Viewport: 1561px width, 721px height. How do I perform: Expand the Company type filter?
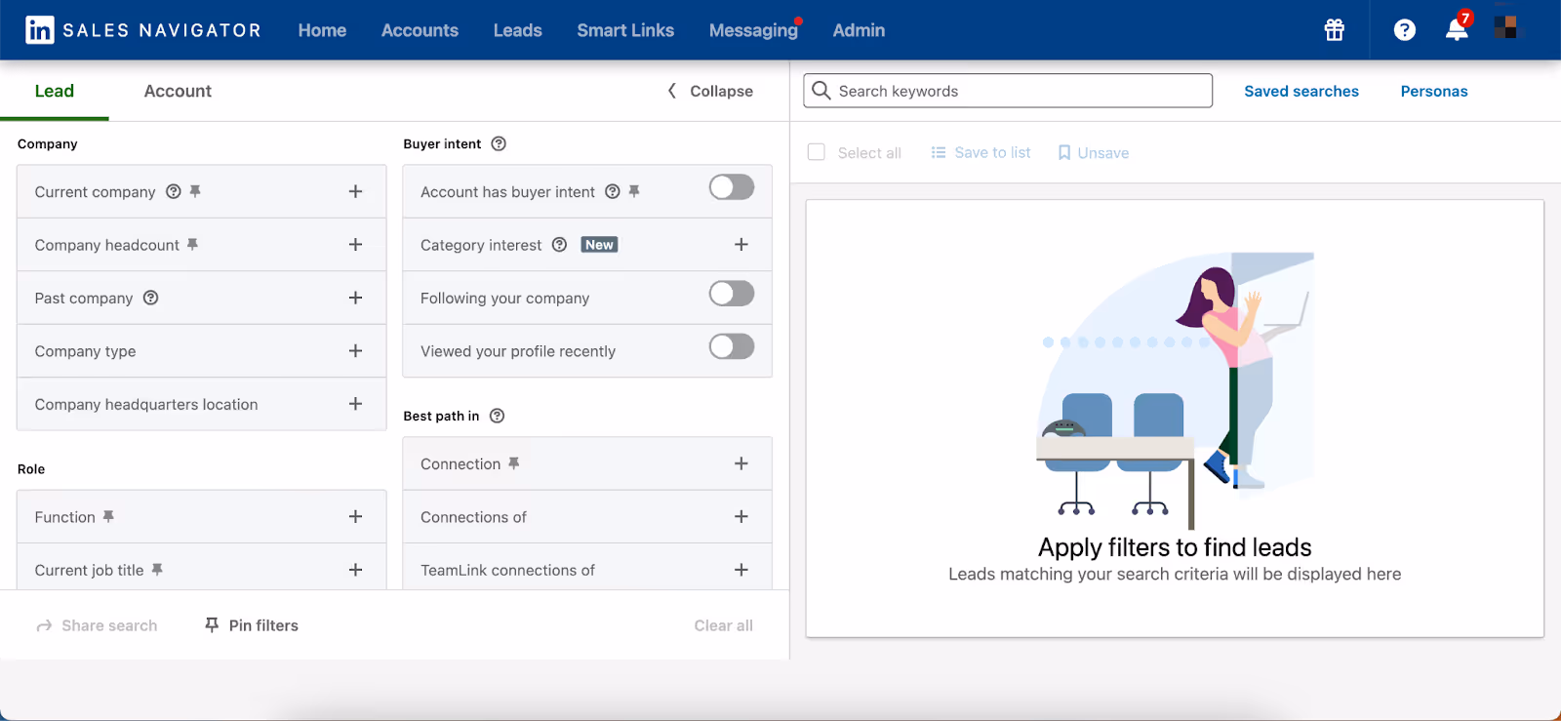pos(355,350)
